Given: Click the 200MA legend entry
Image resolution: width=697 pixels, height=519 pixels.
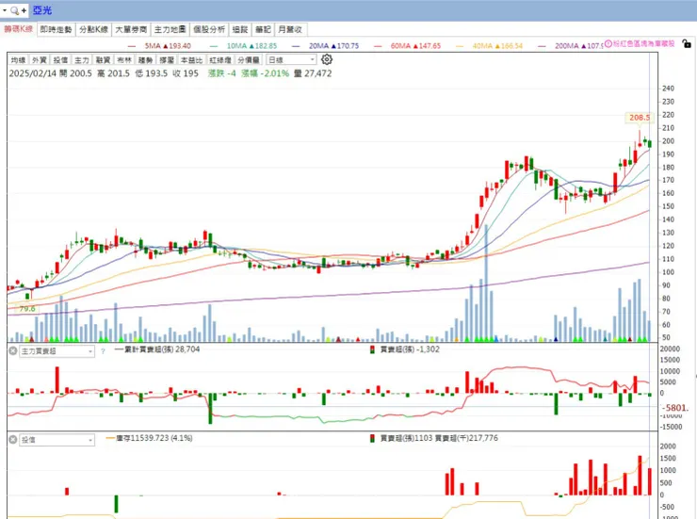Looking at the screenshot, I should point(571,46).
